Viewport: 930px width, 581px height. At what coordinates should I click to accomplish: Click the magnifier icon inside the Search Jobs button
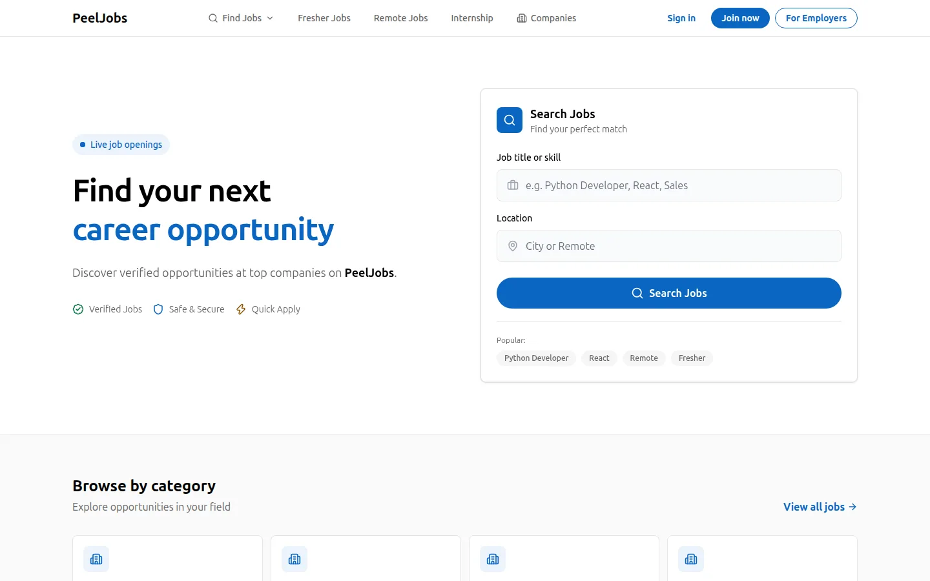tap(637, 293)
